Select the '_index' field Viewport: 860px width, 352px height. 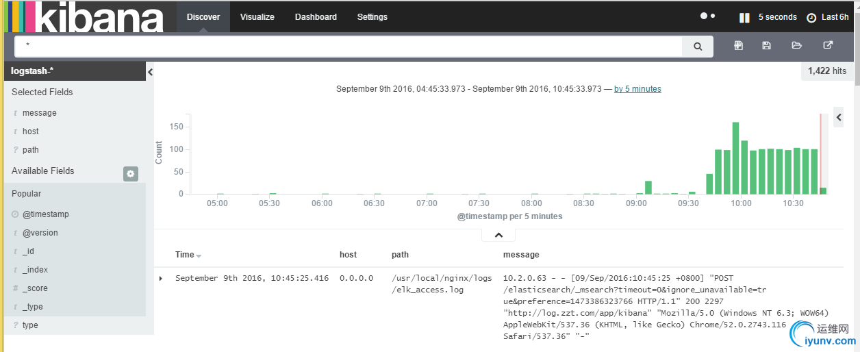coord(35,270)
